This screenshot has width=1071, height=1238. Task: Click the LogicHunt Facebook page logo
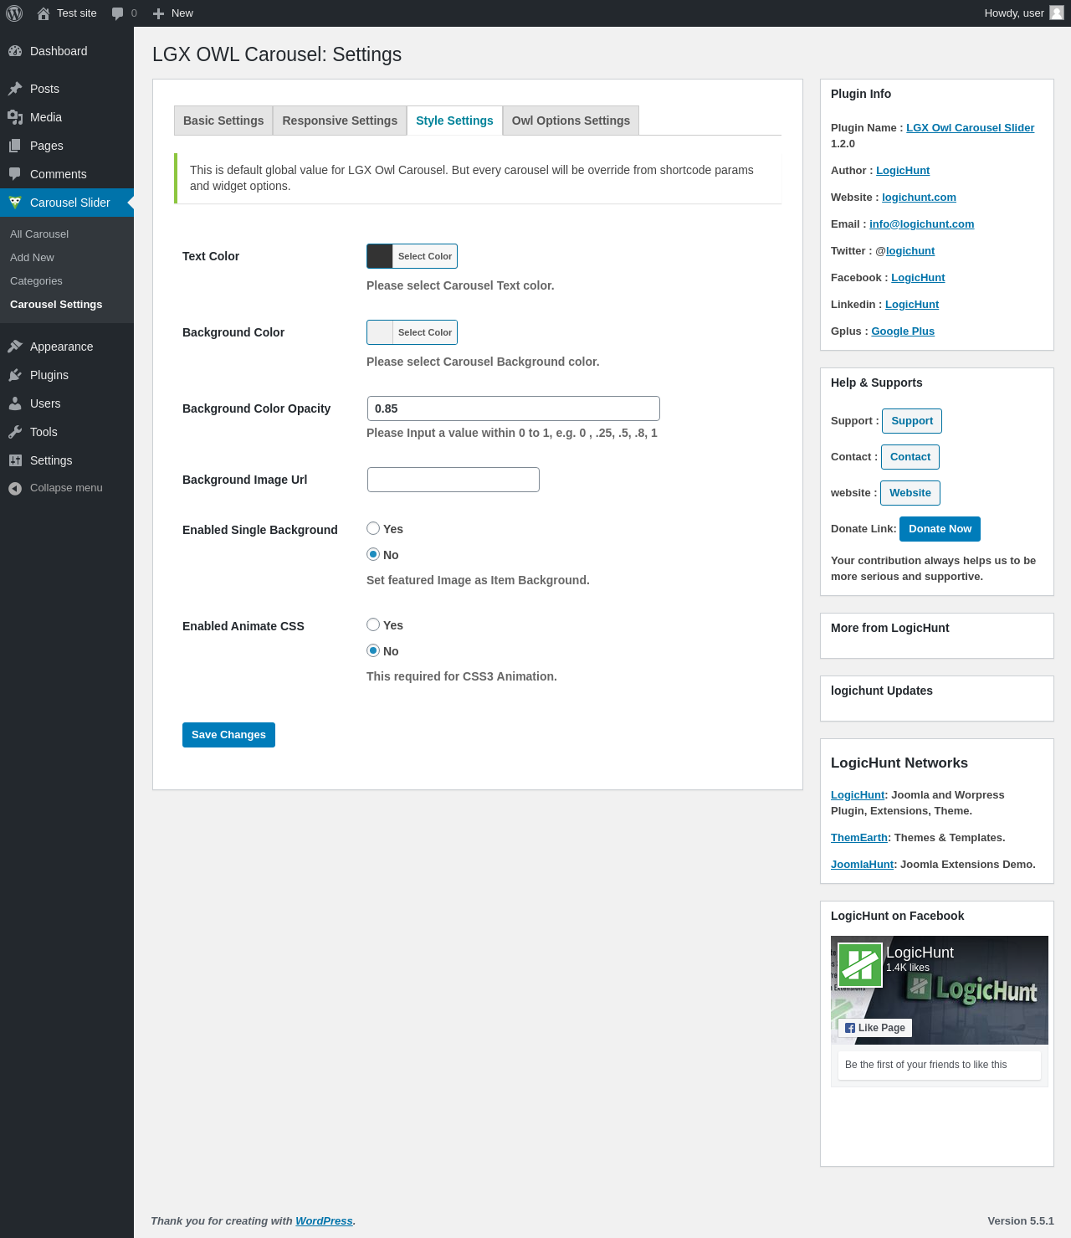pyautogui.click(x=860, y=965)
